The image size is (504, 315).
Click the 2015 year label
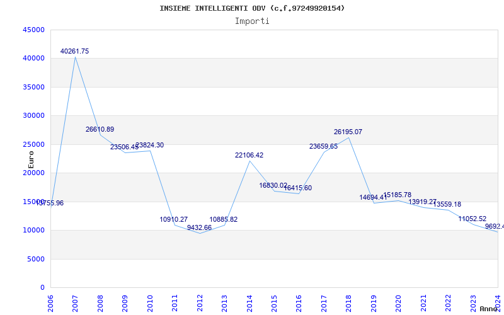[x=274, y=303]
